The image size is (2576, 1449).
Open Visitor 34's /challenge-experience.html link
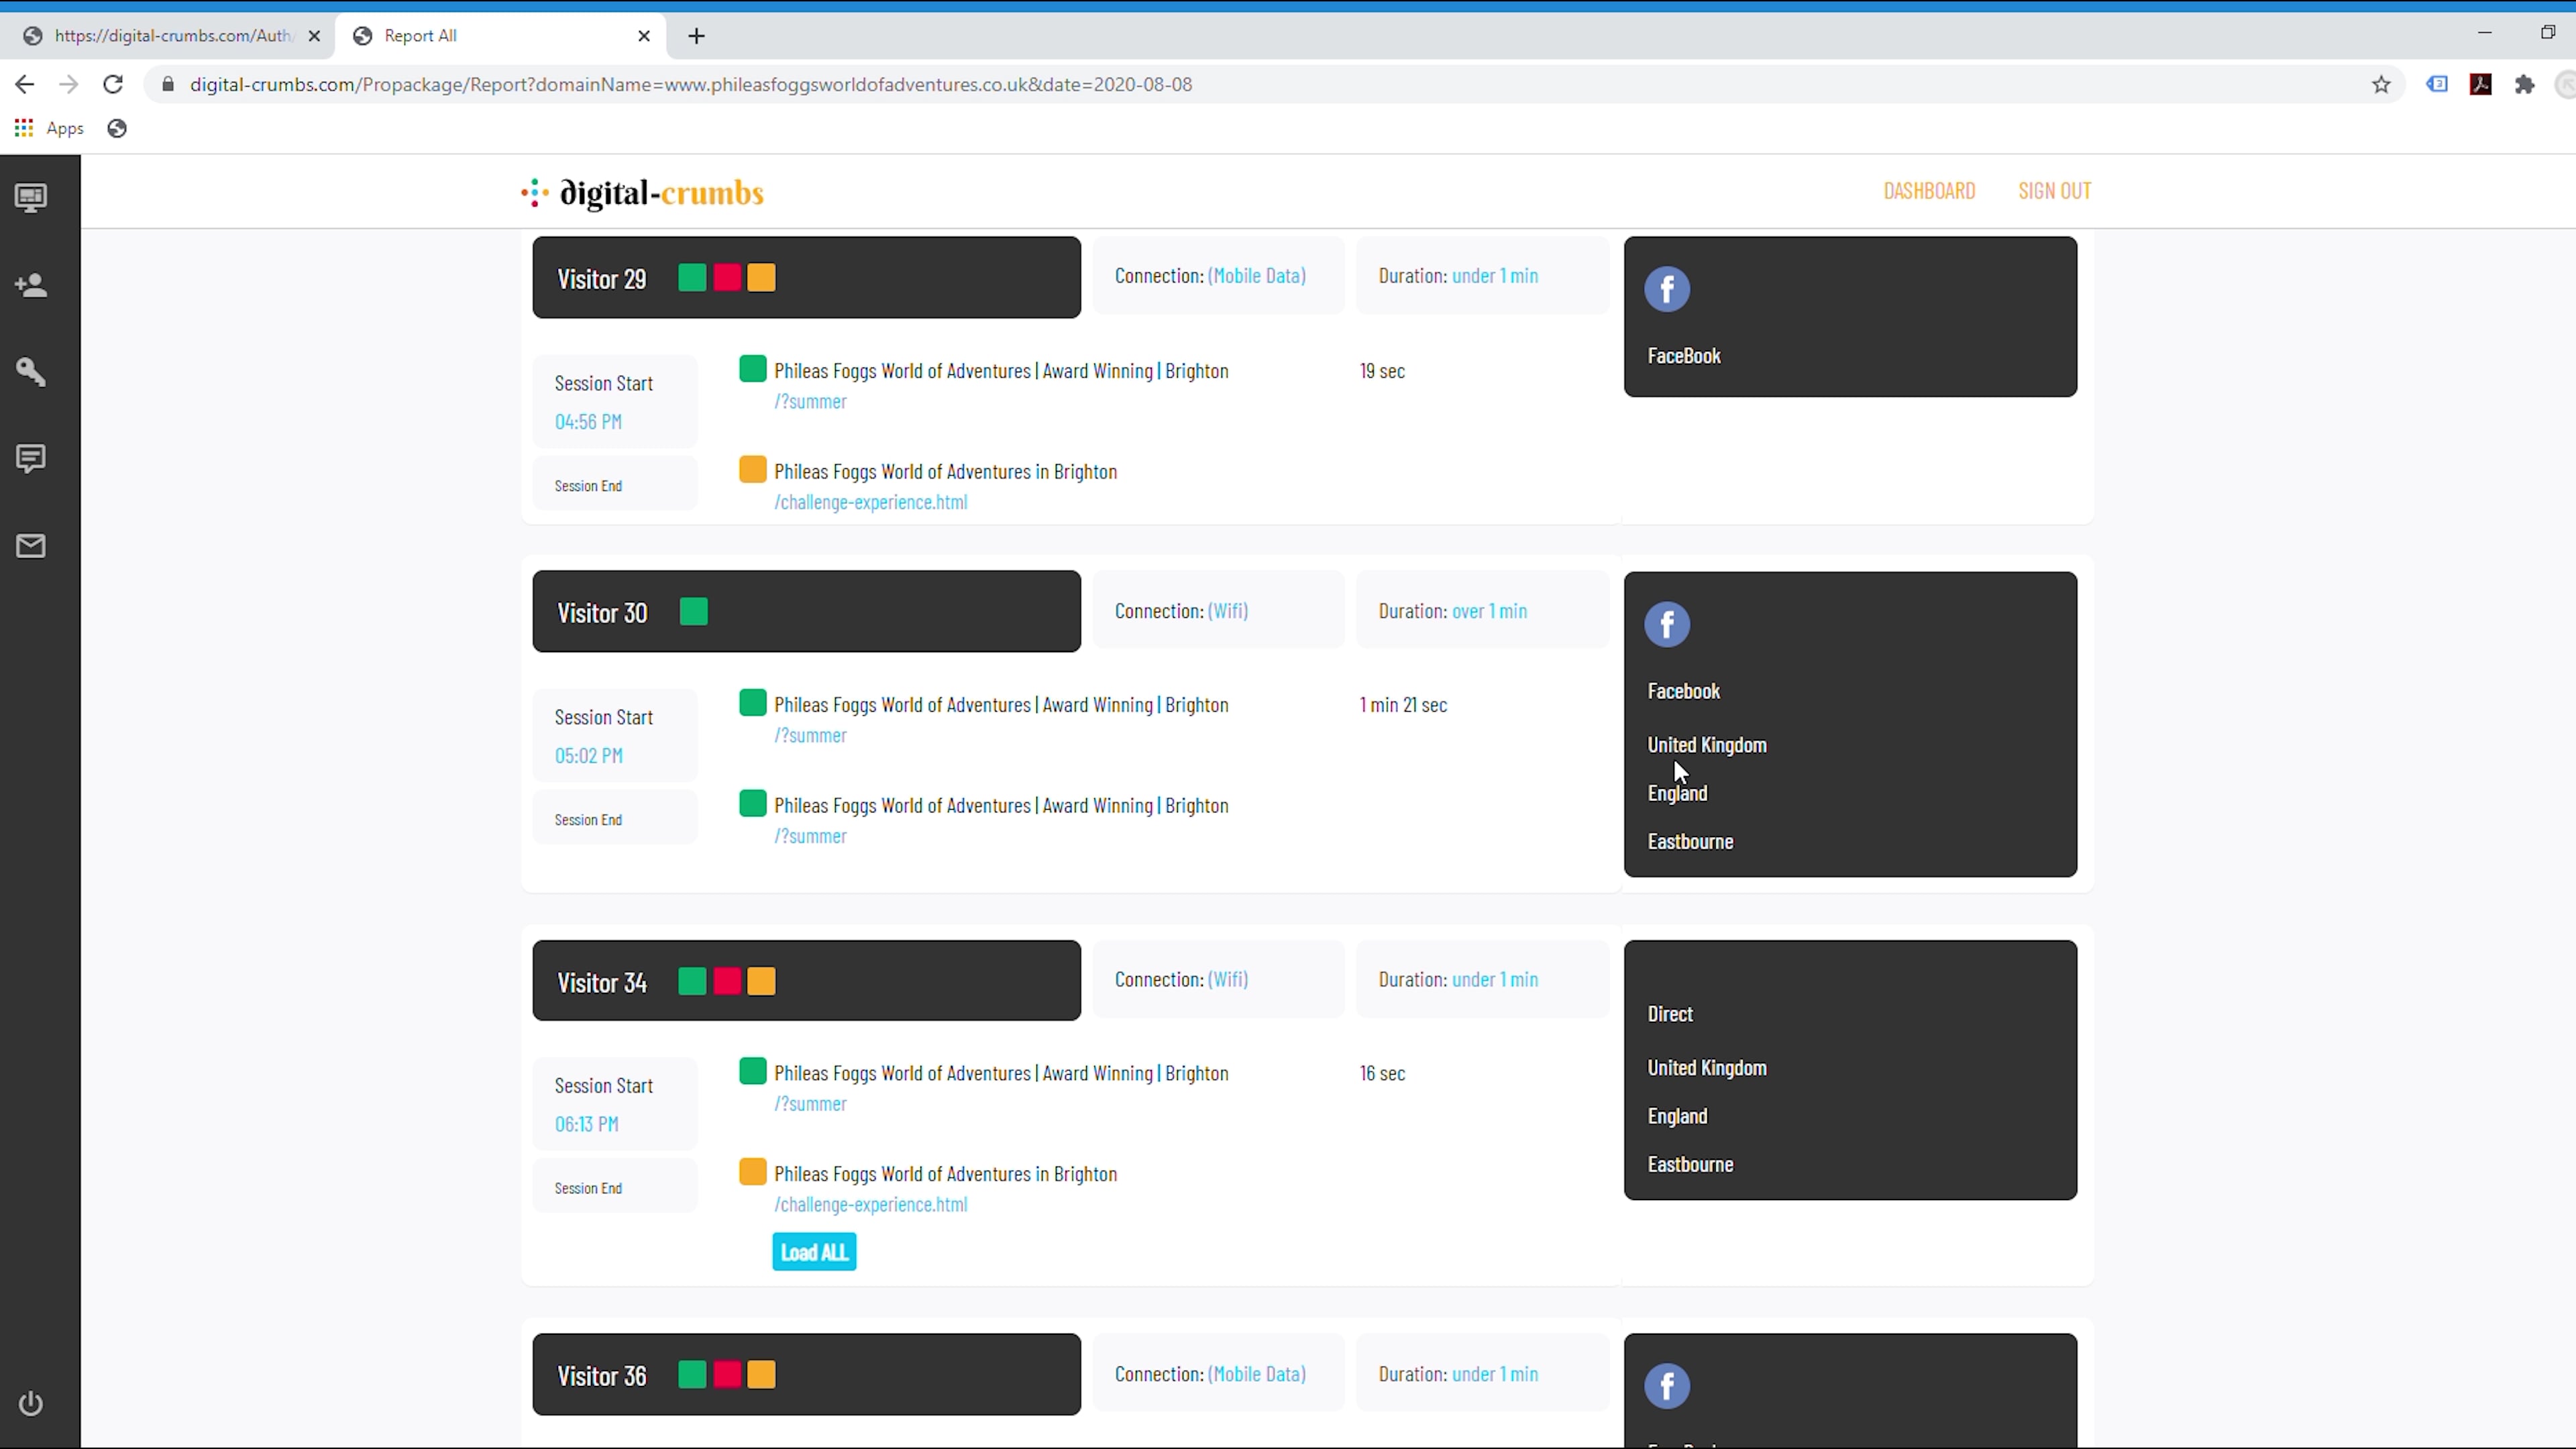[x=870, y=1204]
